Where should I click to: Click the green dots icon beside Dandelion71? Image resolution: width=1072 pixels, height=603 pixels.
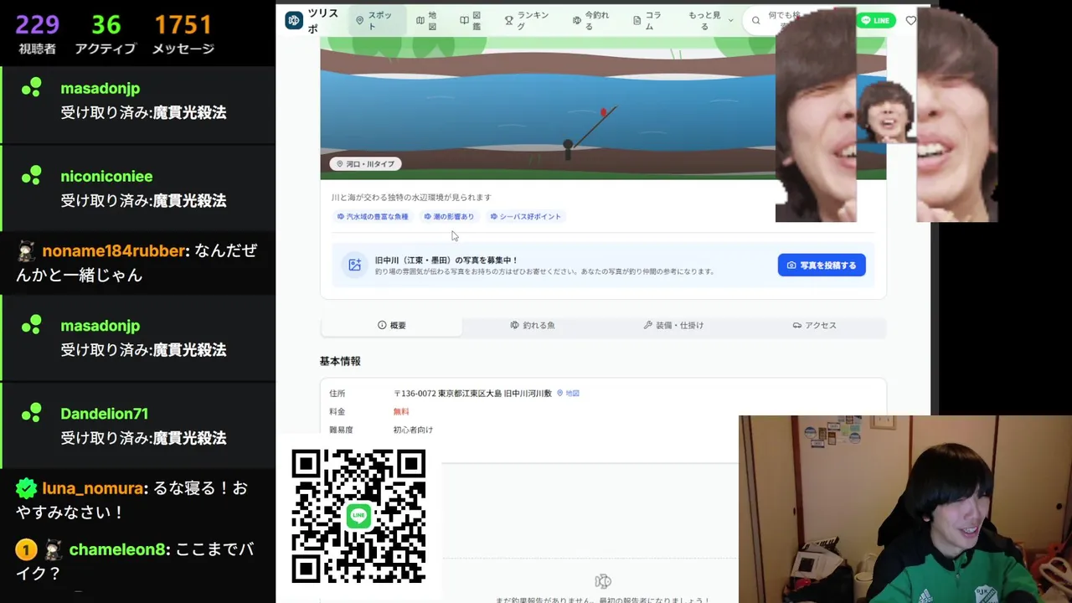pos(32,413)
